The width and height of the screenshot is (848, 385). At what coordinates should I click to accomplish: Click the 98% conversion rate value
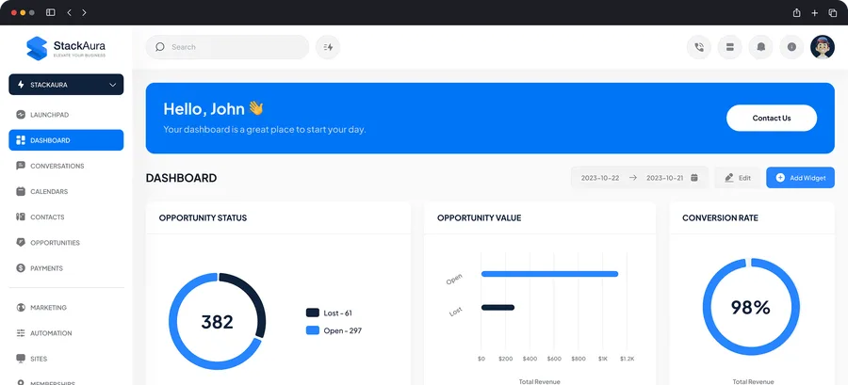click(751, 307)
